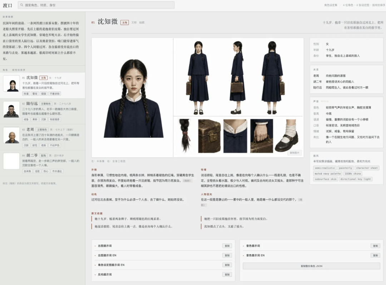The width and height of the screenshot is (386, 285).
Task: Expand the 出图提示词 EN section
Action: [107, 255]
